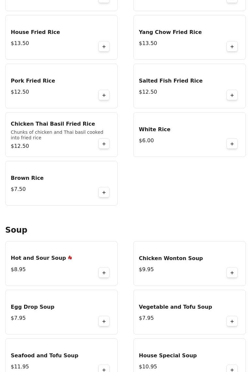This screenshot has width=251, height=372.
Task: Click plus icon for Egg Drop Soup
Action: tap(104, 321)
